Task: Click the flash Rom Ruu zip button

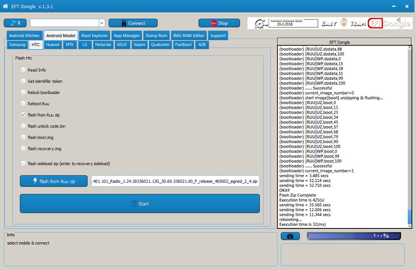Action: [54, 181]
